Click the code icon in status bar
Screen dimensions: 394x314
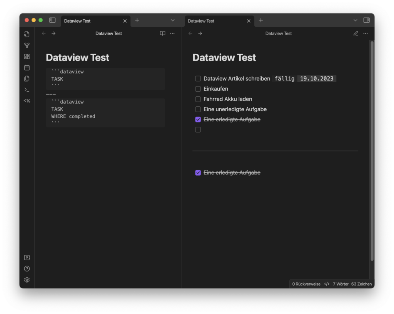tap(327, 284)
